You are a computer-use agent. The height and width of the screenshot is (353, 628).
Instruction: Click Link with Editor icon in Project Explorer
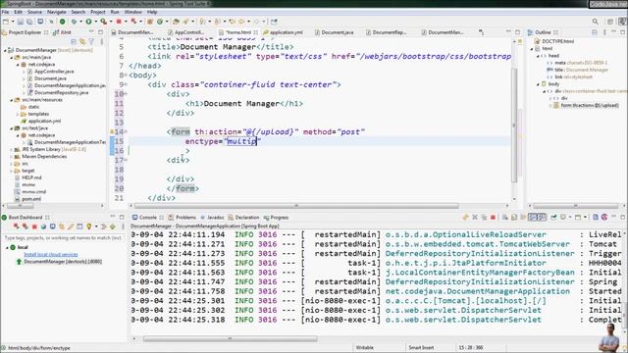pyautogui.click(x=82, y=41)
